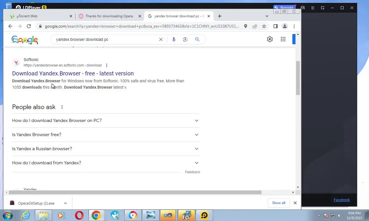Click the Feedback link

(193, 172)
